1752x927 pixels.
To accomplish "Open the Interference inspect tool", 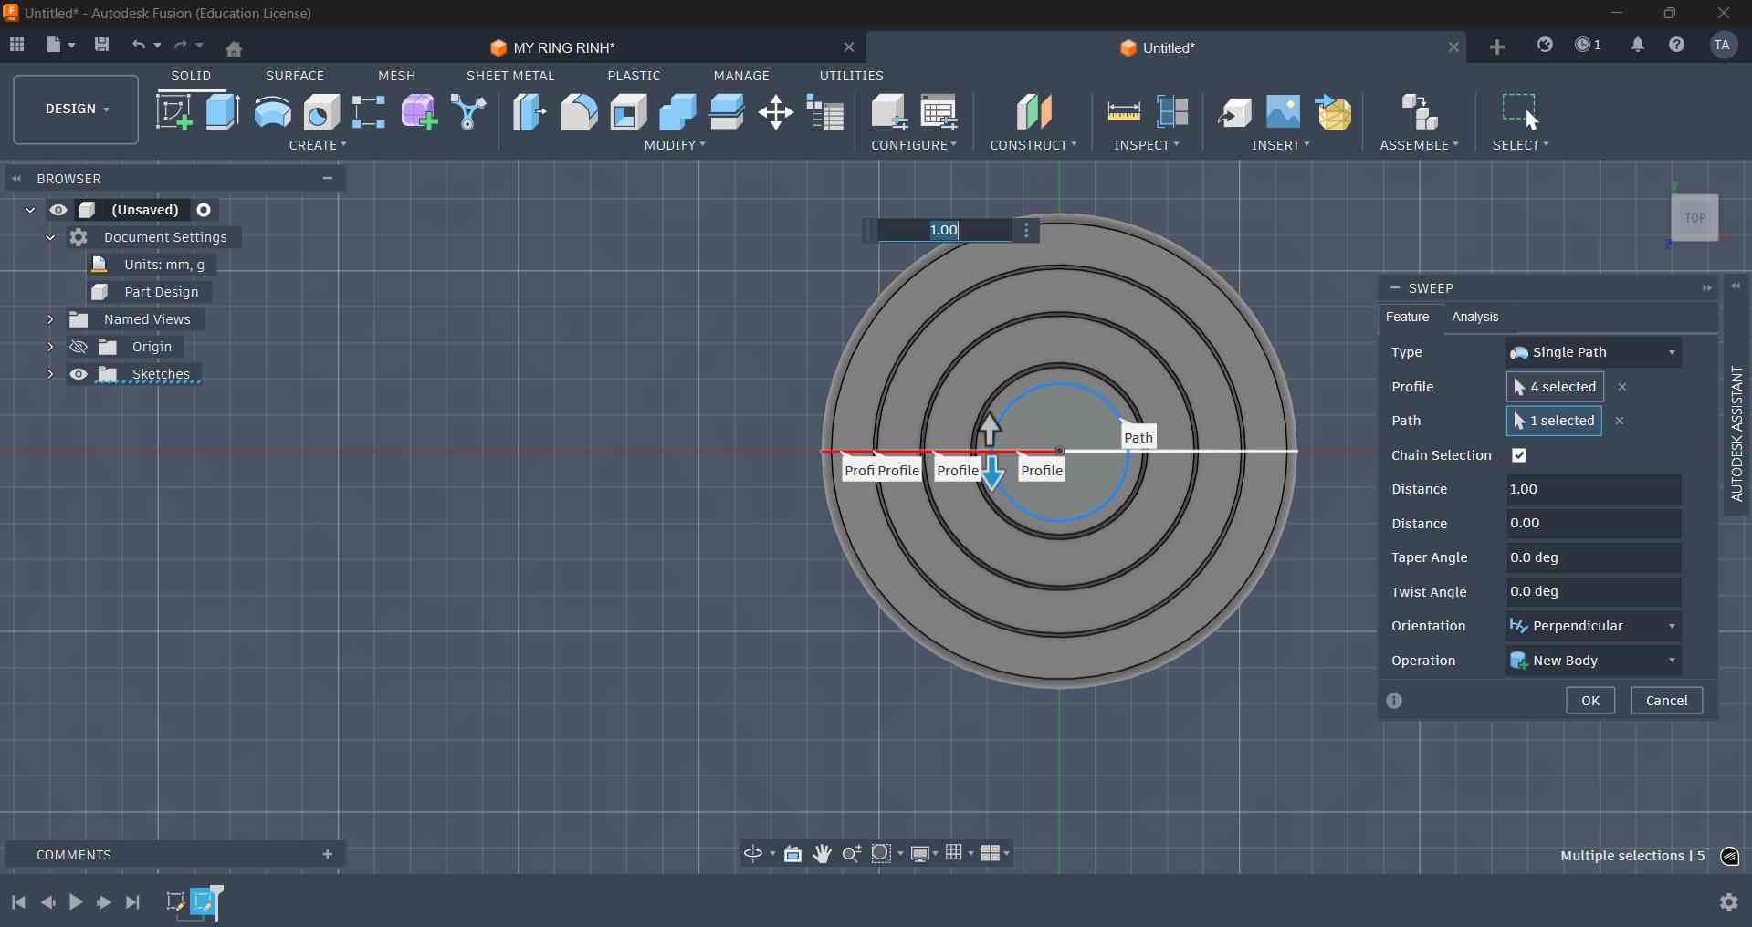I will point(1173,112).
